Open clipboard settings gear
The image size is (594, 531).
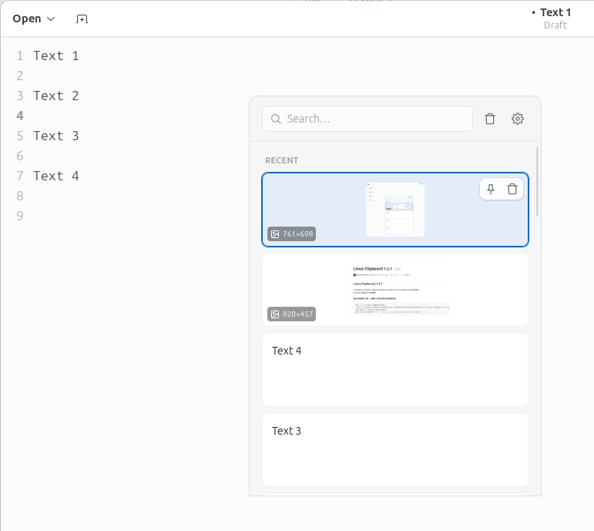coord(518,119)
